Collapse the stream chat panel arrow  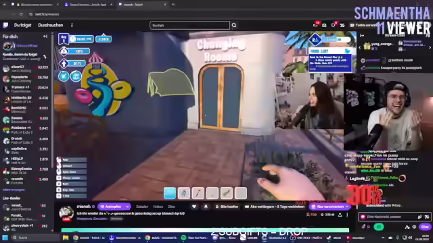click(362, 36)
